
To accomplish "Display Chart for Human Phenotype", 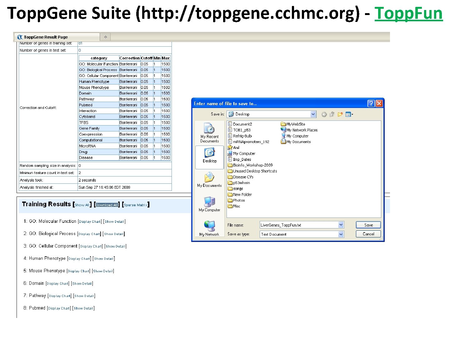I will pyautogui.click(x=79, y=259).
